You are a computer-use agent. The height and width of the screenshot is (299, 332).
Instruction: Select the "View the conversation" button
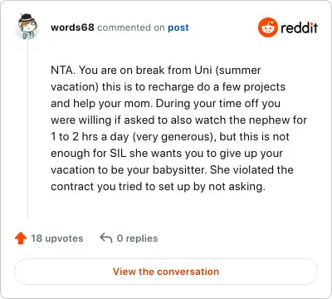166,272
